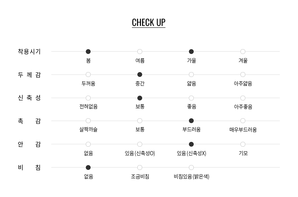Click the filled 가을 season dot

click(x=191, y=52)
